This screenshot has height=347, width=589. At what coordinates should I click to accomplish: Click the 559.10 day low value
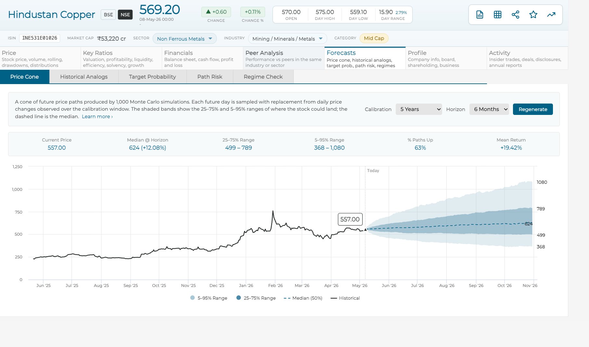tap(358, 12)
